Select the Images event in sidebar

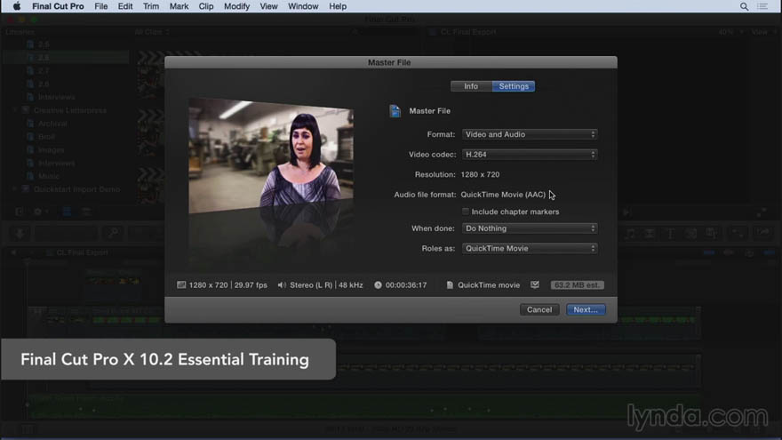click(x=51, y=149)
